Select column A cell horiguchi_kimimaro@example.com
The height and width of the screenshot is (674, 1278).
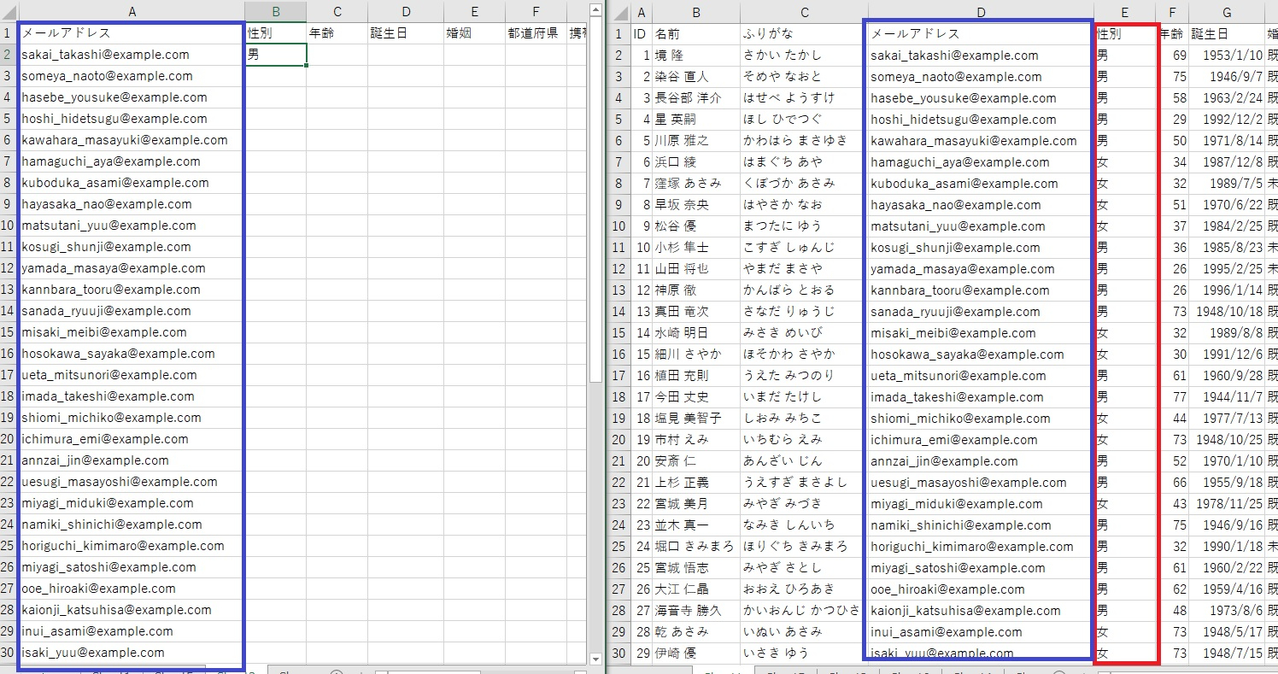click(x=132, y=546)
